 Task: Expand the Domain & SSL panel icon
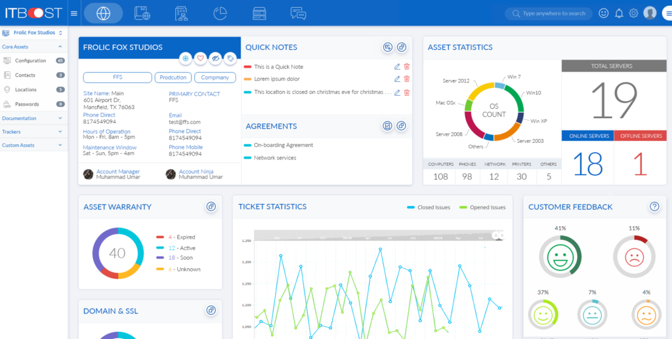pyautogui.click(x=211, y=310)
